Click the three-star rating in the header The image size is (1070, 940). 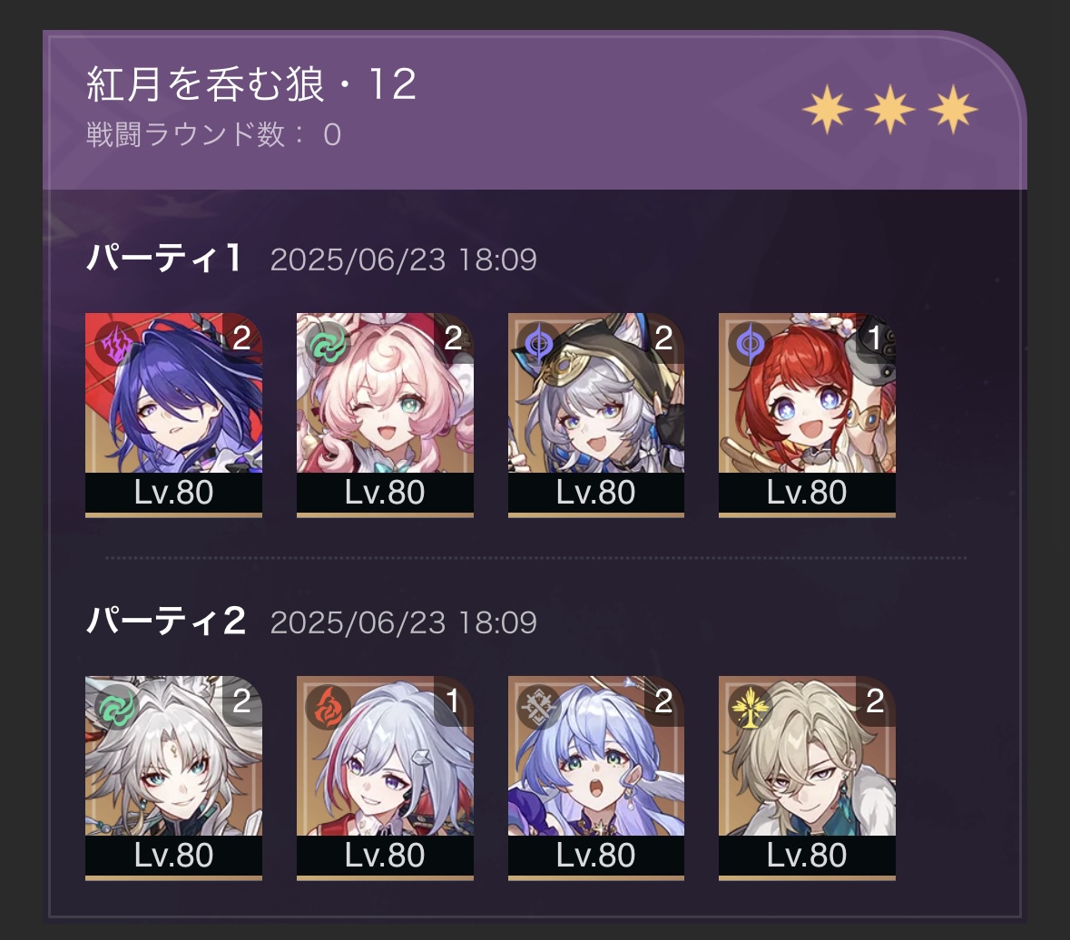[889, 109]
